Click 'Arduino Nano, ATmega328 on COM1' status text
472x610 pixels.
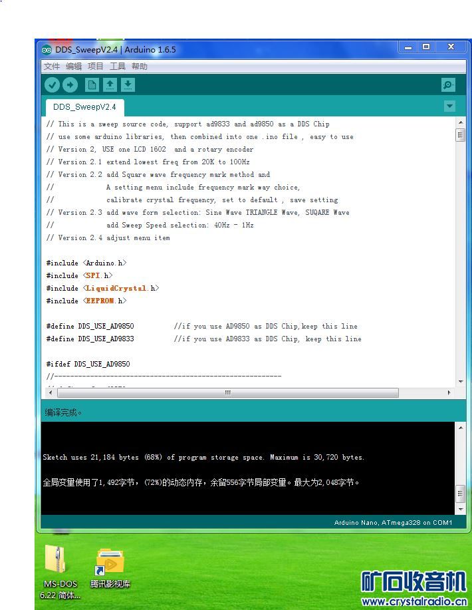393,522
